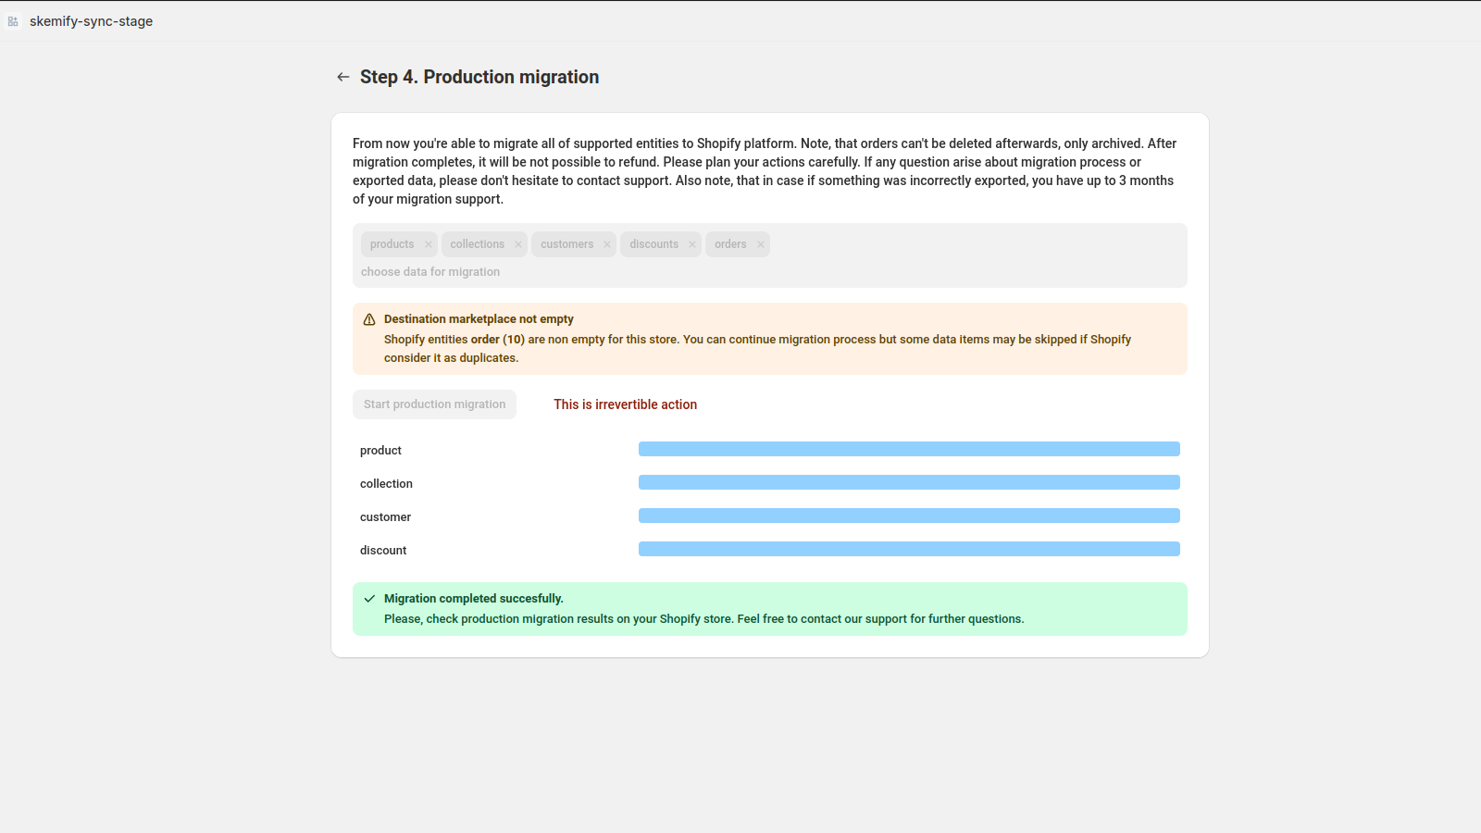Screen dimensions: 1481x833
Task: Click the app icon beside skemify-sync-stage
Action: (13, 21)
